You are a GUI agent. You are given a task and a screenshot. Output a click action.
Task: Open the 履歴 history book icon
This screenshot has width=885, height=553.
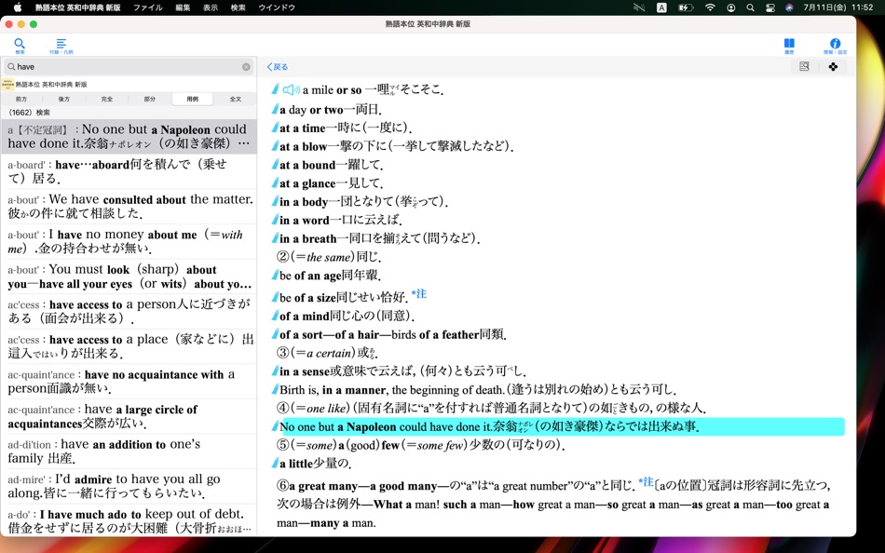[x=789, y=46]
